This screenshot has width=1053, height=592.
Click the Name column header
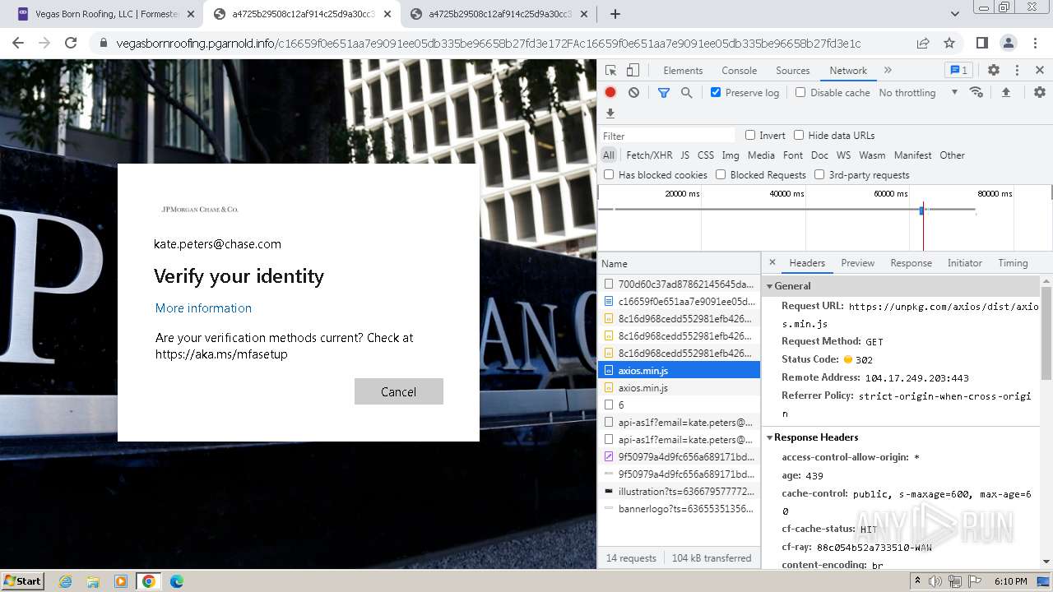tap(679, 263)
